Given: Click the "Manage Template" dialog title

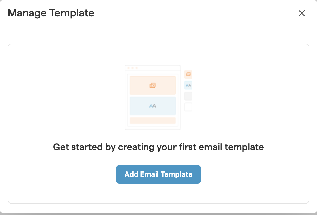Looking at the screenshot, I should (51, 13).
